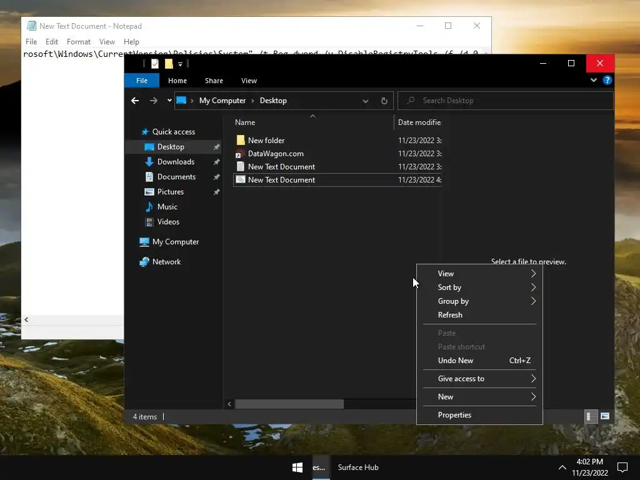Viewport: 640px width, 480px height.
Task: Open Music in the navigation pane
Action: [167, 207]
